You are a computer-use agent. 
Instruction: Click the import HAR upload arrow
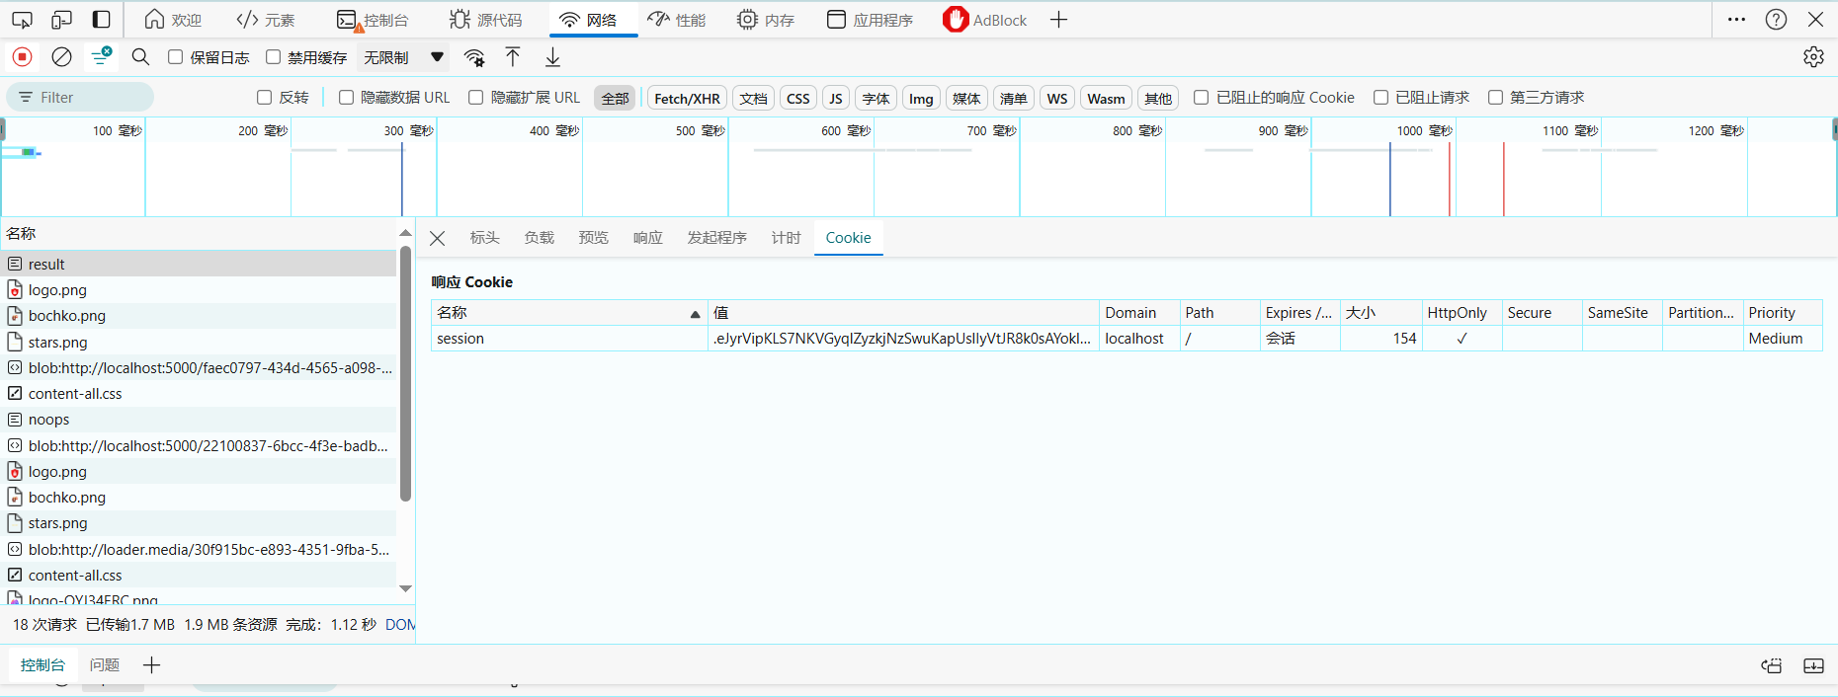tap(513, 57)
